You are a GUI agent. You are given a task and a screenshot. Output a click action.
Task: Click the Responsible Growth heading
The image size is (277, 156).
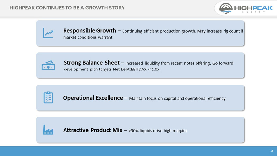point(90,31)
